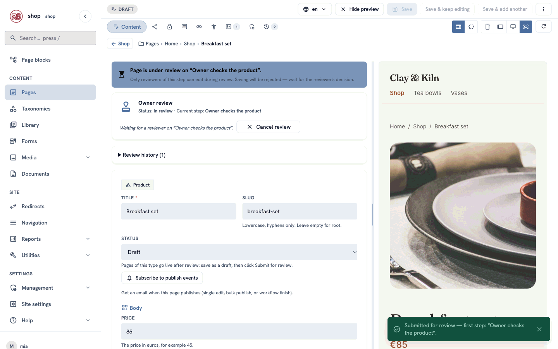Expand the Management sidebar group

coord(50,288)
